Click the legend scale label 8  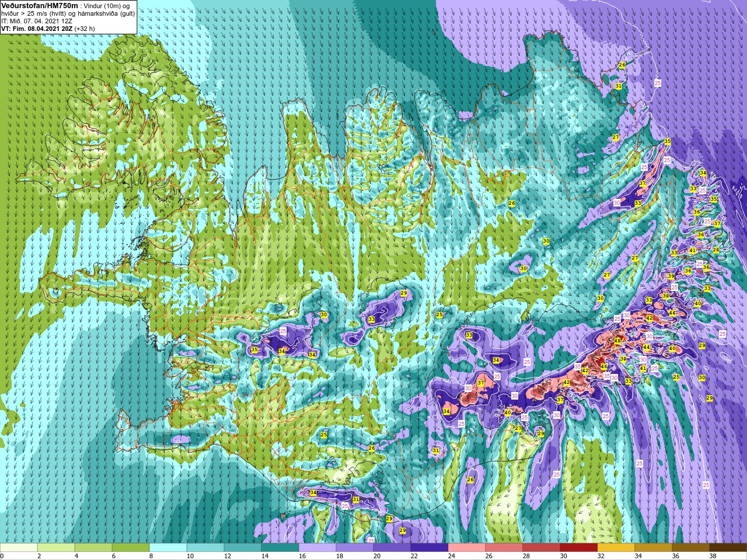151,556
